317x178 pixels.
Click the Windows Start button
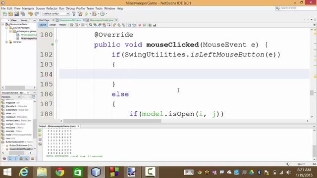(x=7, y=172)
